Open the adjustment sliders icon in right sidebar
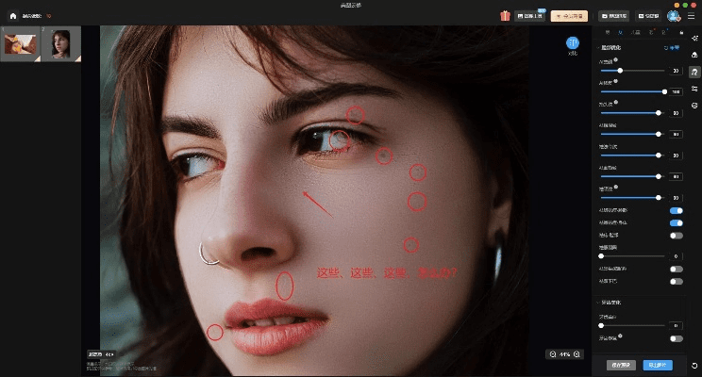Viewport: 702px width, 377px height. pyautogui.click(x=694, y=90)
